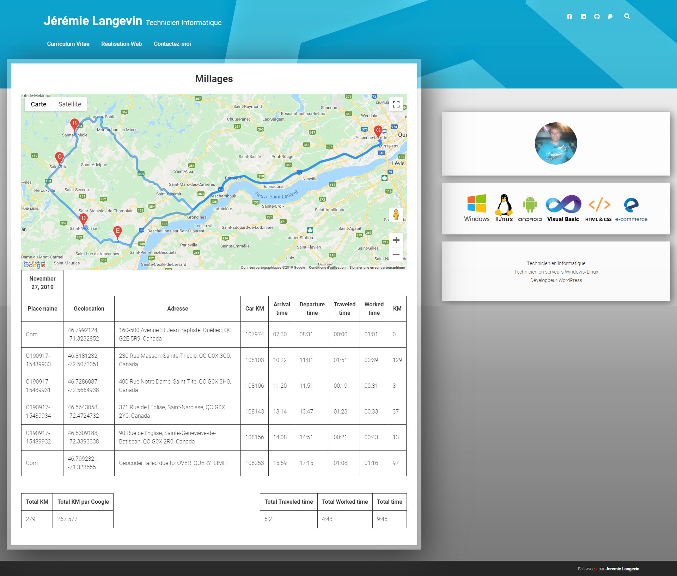
Task: Open the Facebook profile icon
Action: [569, 17]
